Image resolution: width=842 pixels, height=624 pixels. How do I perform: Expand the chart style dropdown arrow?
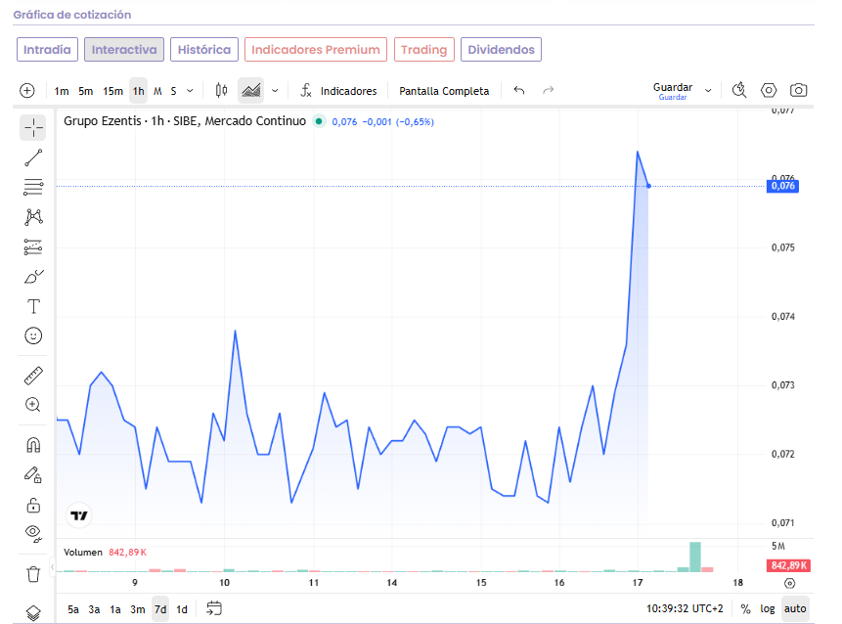pyautogui.click(x=275, y=91)
